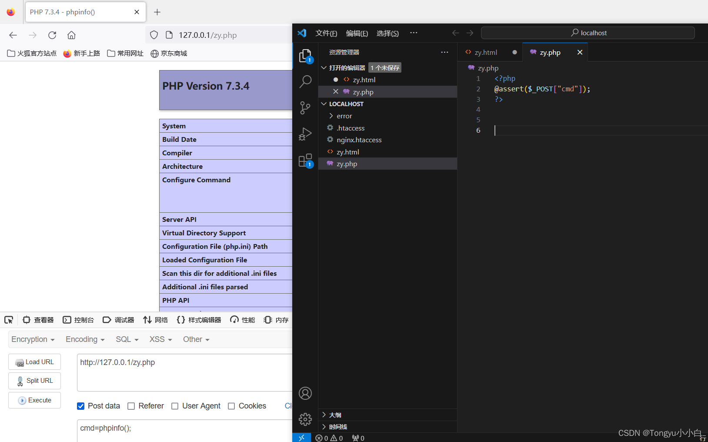The width and height of the screenshot is (708, 442).
Task: Uncheck the Post data checkbox
Action: pos(80,406)
